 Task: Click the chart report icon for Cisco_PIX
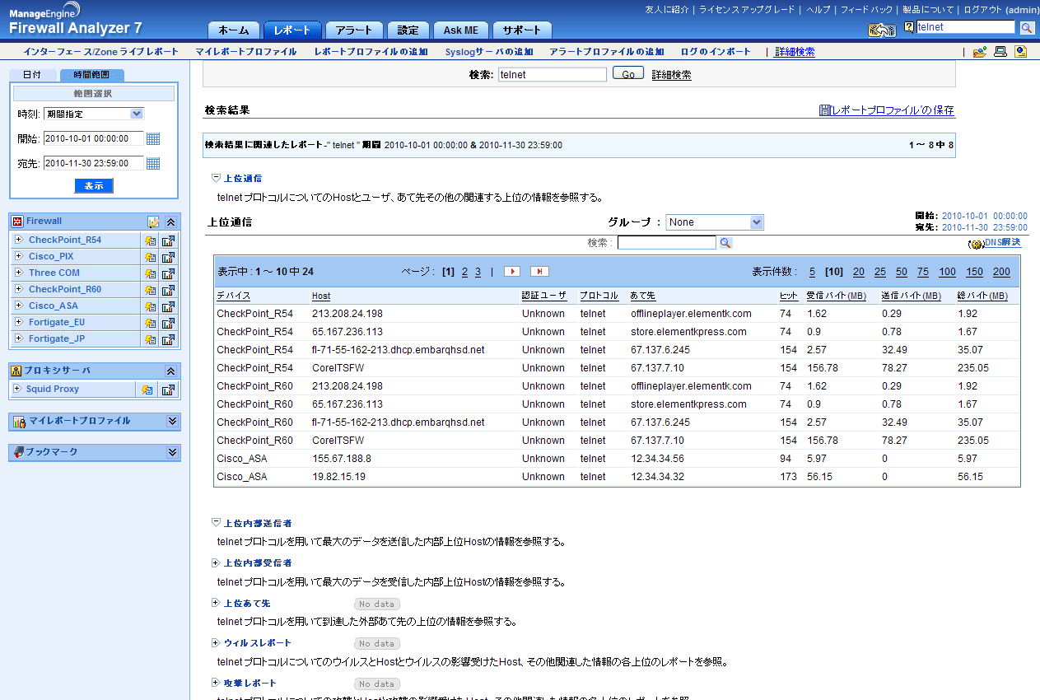168,257
